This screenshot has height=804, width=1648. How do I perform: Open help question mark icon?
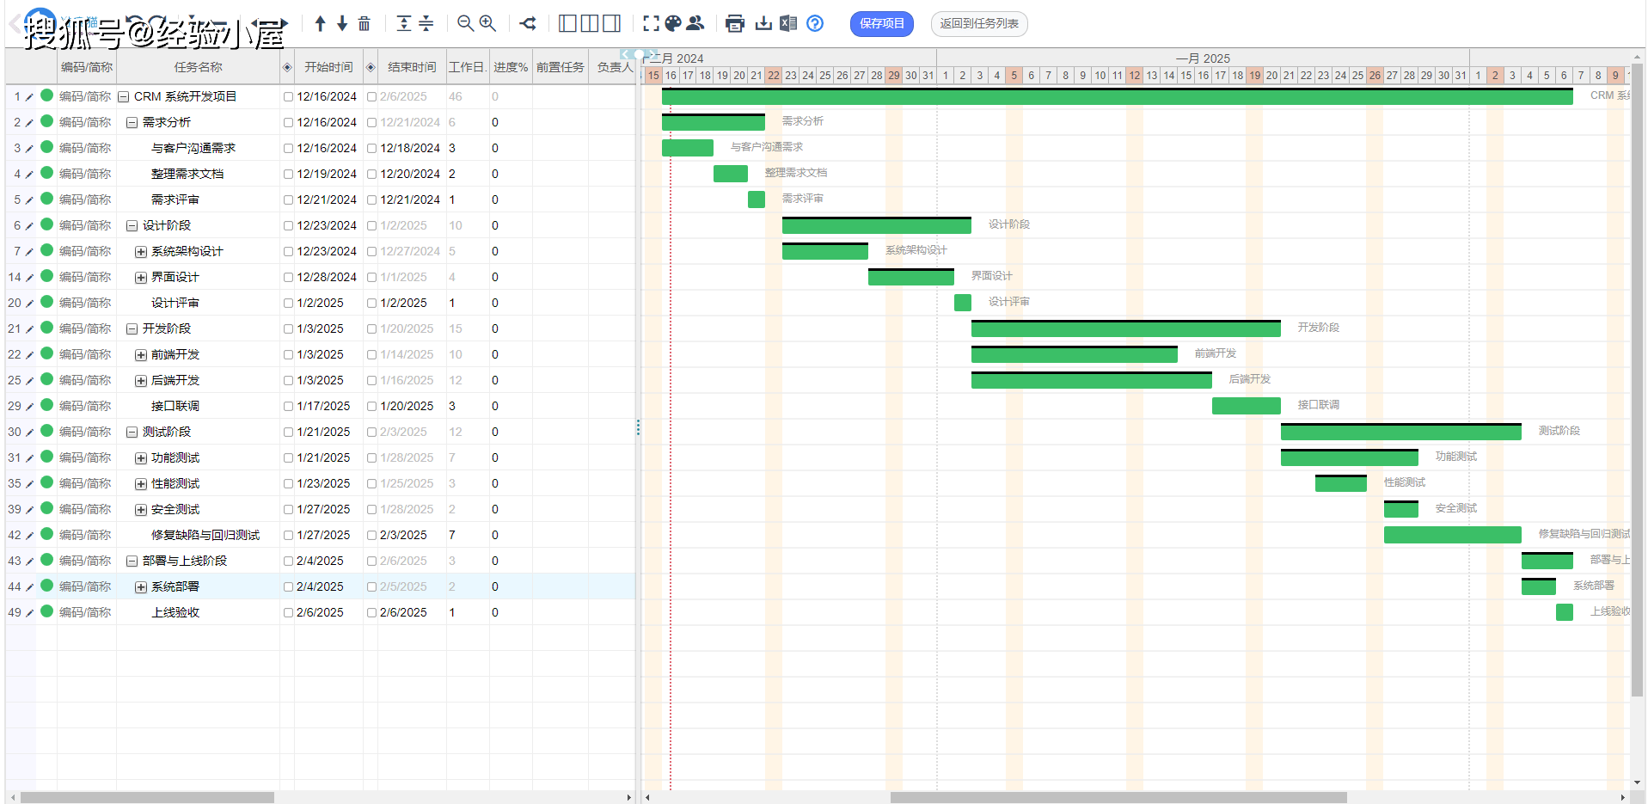click(x=815, y=23)
